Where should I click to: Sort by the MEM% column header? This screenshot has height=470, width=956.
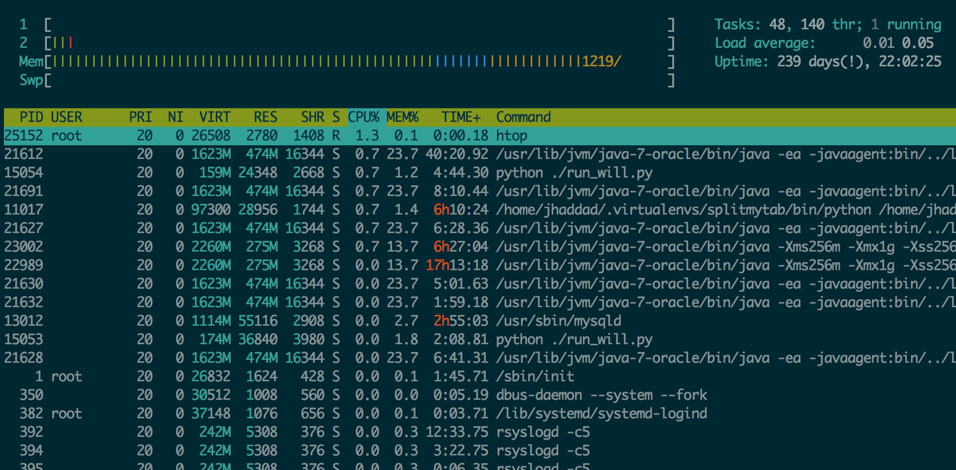pyautogui.click(x=402, y=117)
